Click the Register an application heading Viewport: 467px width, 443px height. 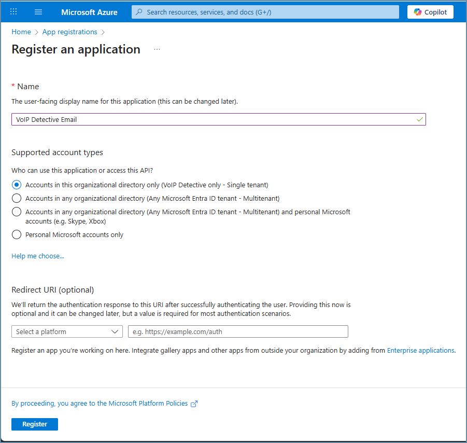(76, 49)
